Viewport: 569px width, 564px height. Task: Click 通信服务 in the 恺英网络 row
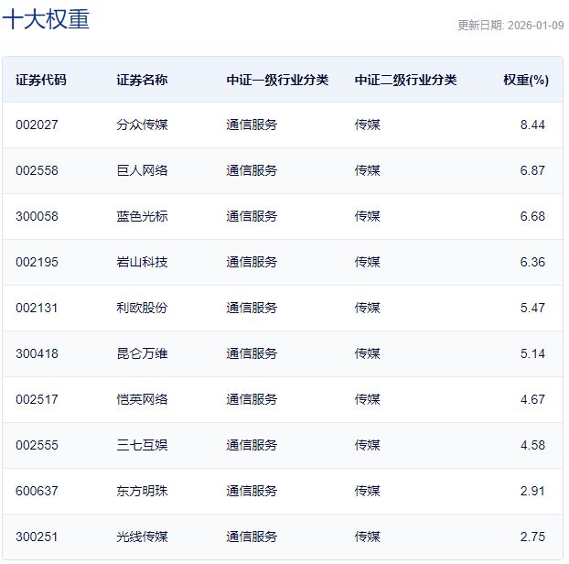[x=252, y=399]
